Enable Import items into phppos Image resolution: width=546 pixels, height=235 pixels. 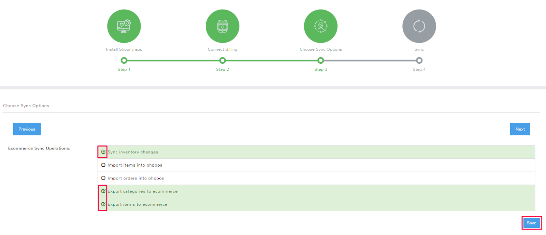(103, 165)
